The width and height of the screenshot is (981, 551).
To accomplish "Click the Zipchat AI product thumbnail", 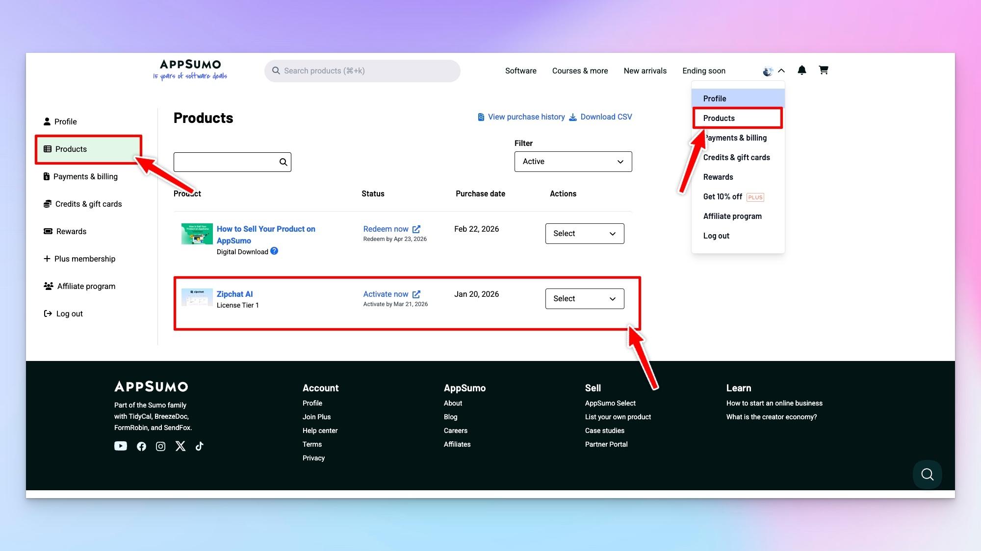I will 197,297.
